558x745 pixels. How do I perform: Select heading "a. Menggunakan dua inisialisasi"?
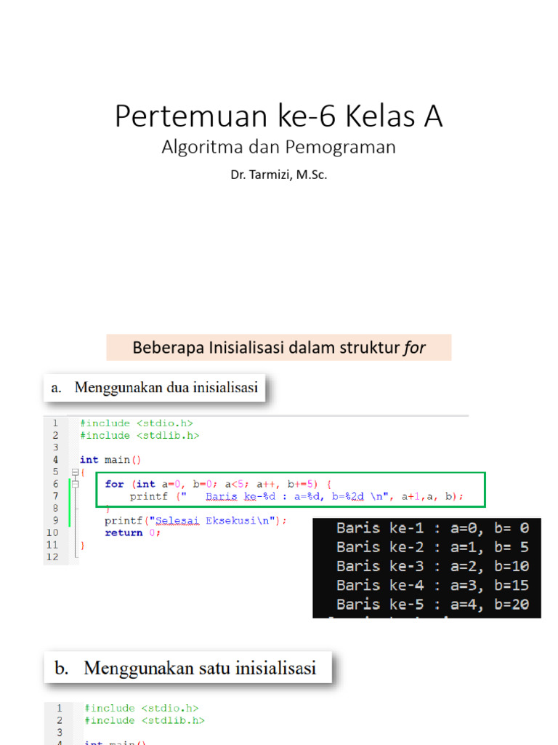(x=155, y=388)
